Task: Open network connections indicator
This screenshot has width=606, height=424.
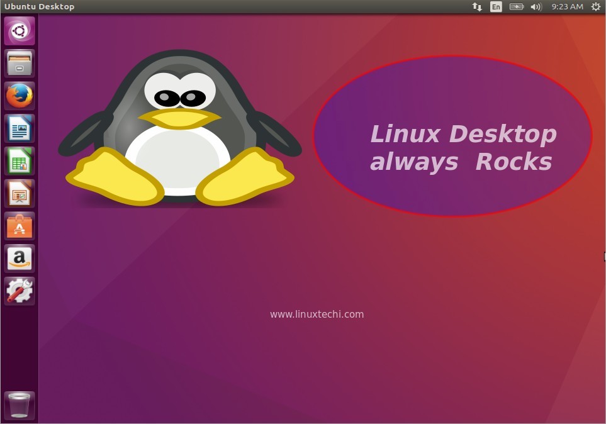Action: pos(477,6)
